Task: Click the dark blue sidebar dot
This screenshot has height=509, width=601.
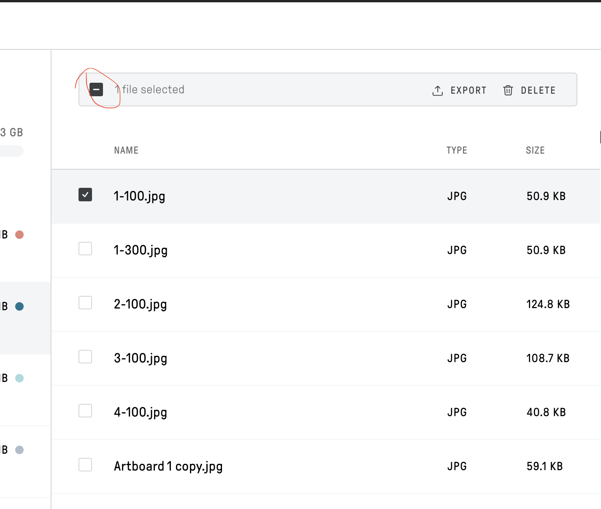Action: coord(19,306)
